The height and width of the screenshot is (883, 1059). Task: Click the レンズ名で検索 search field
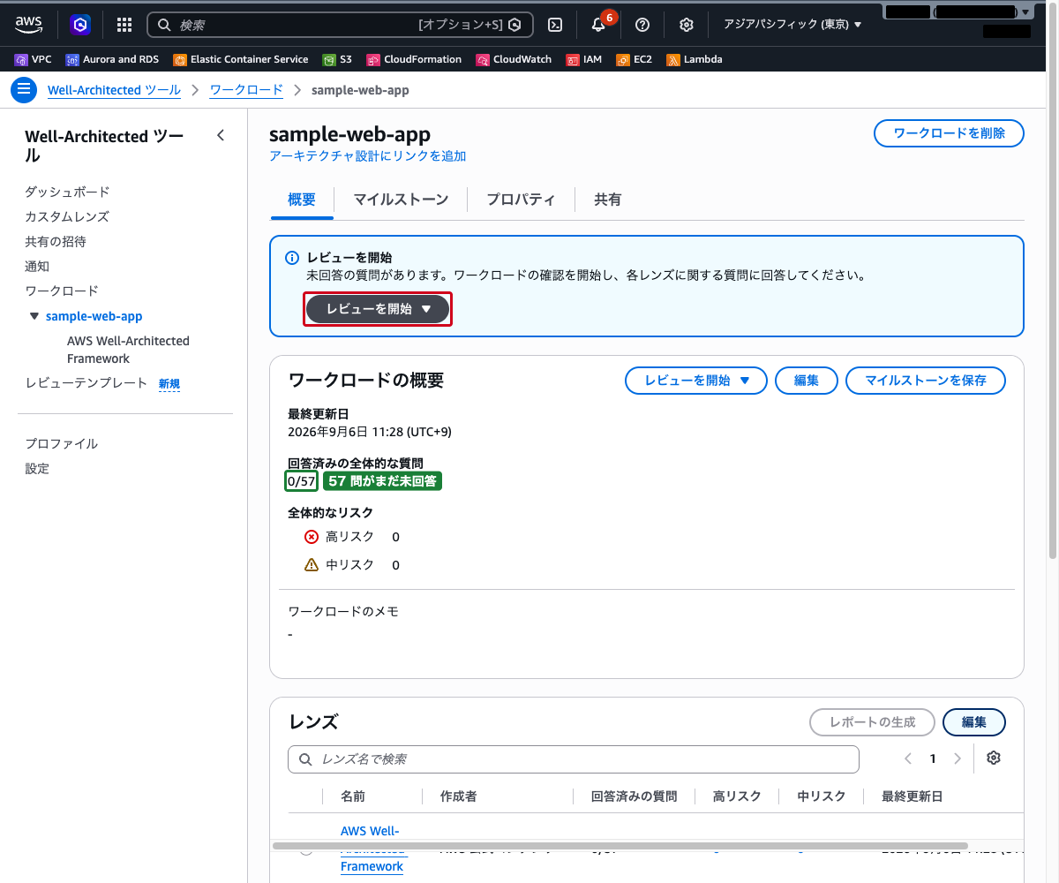pyautogui.click(x=574, y=759)
